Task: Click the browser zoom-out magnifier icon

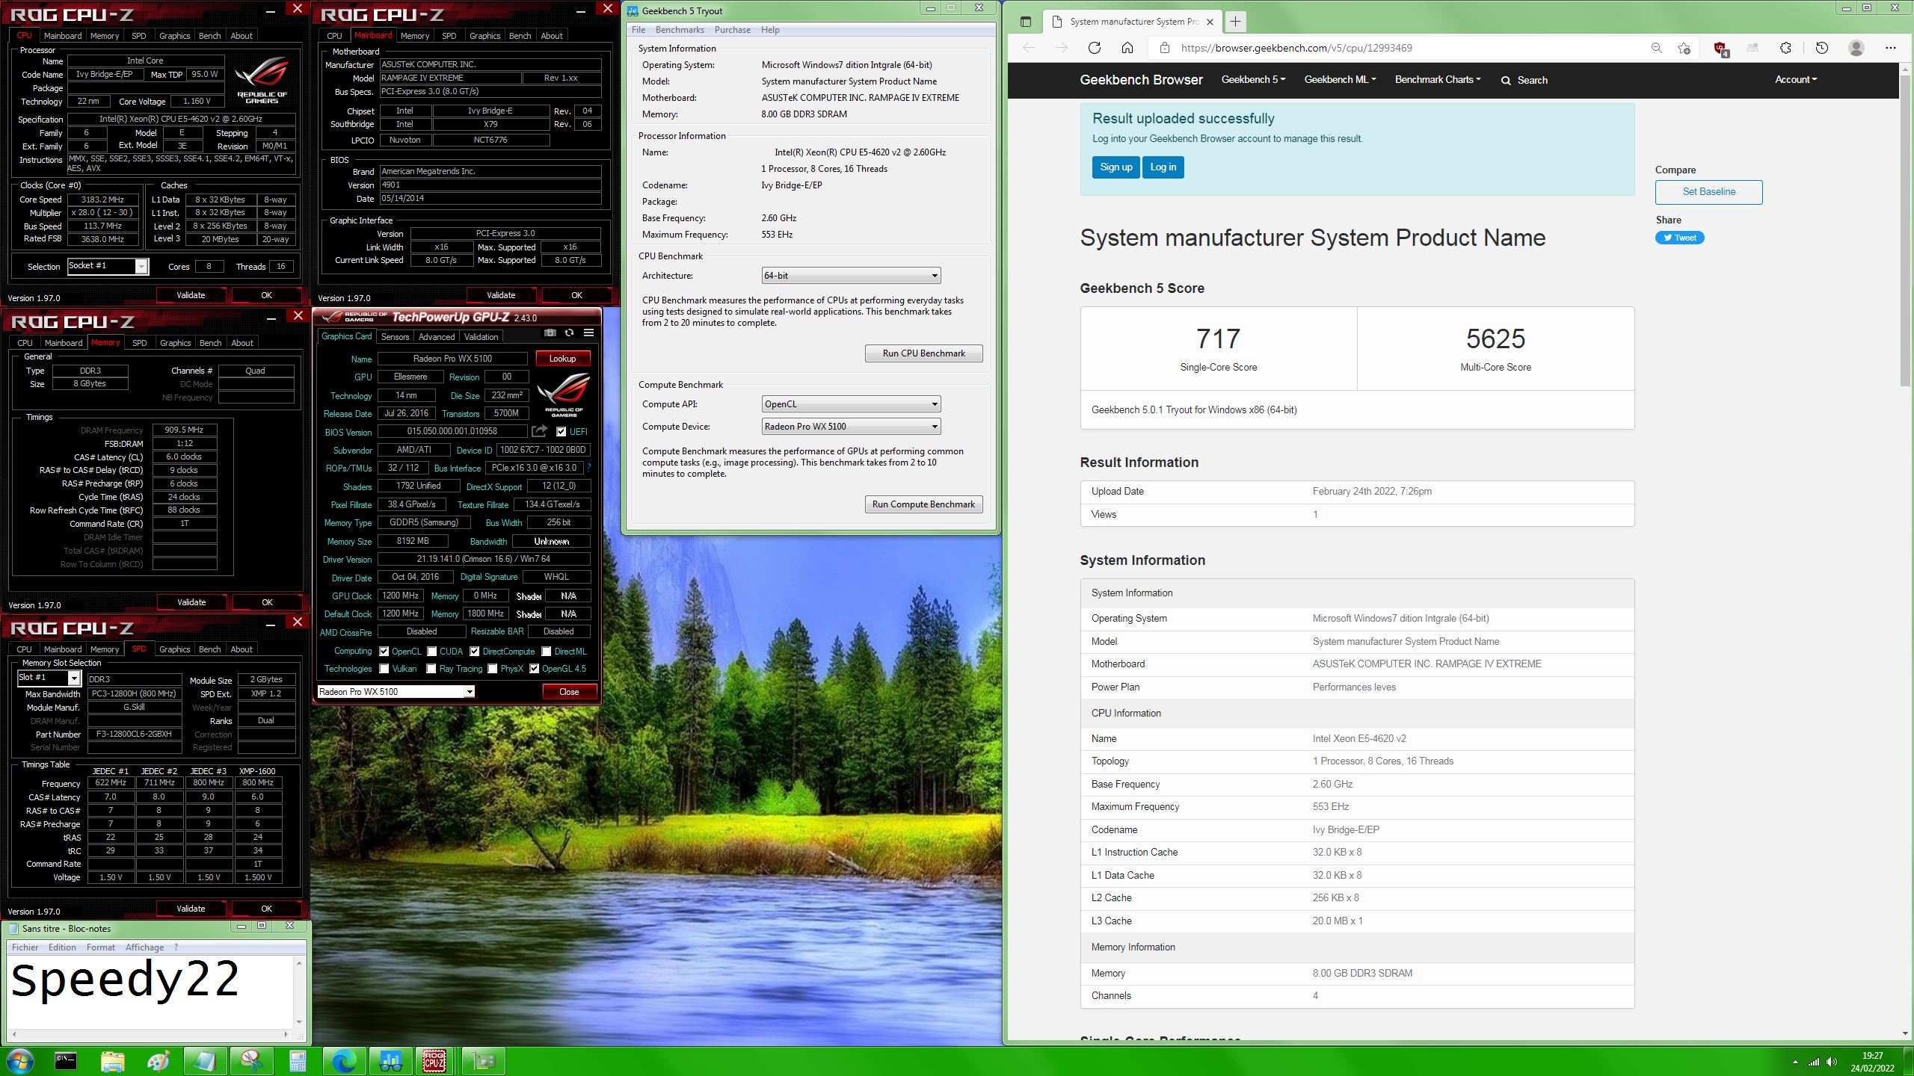Action: pos(1656,48)
